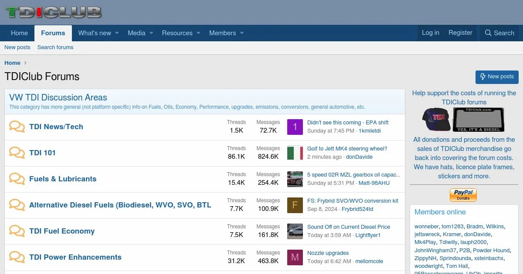Click online member Sprindounda
Screen dimensions: 523x274
pos(455,258)
